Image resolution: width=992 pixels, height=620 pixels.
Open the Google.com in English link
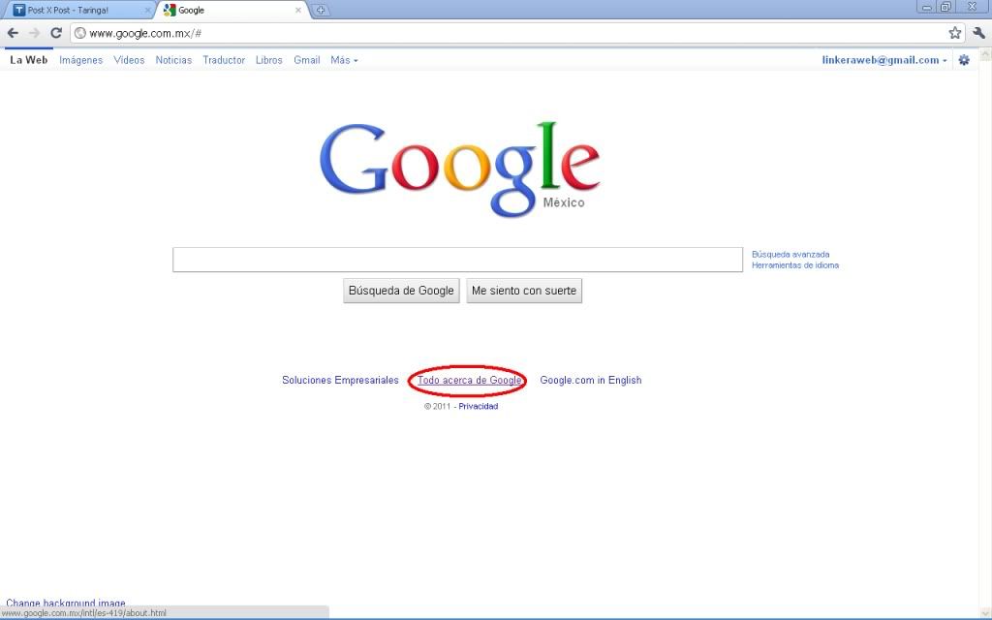point(591,380)
